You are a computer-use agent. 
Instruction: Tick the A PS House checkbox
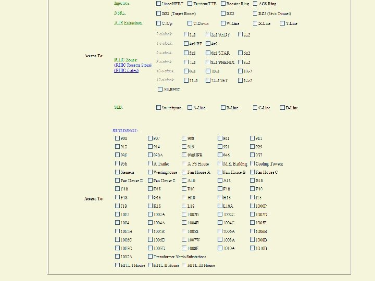184,163
